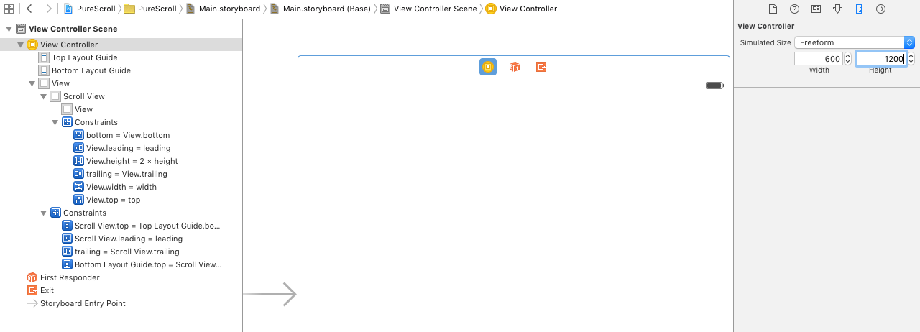Go forward in editor history
The height and width of the screenshot is (332, 920).
48,9
